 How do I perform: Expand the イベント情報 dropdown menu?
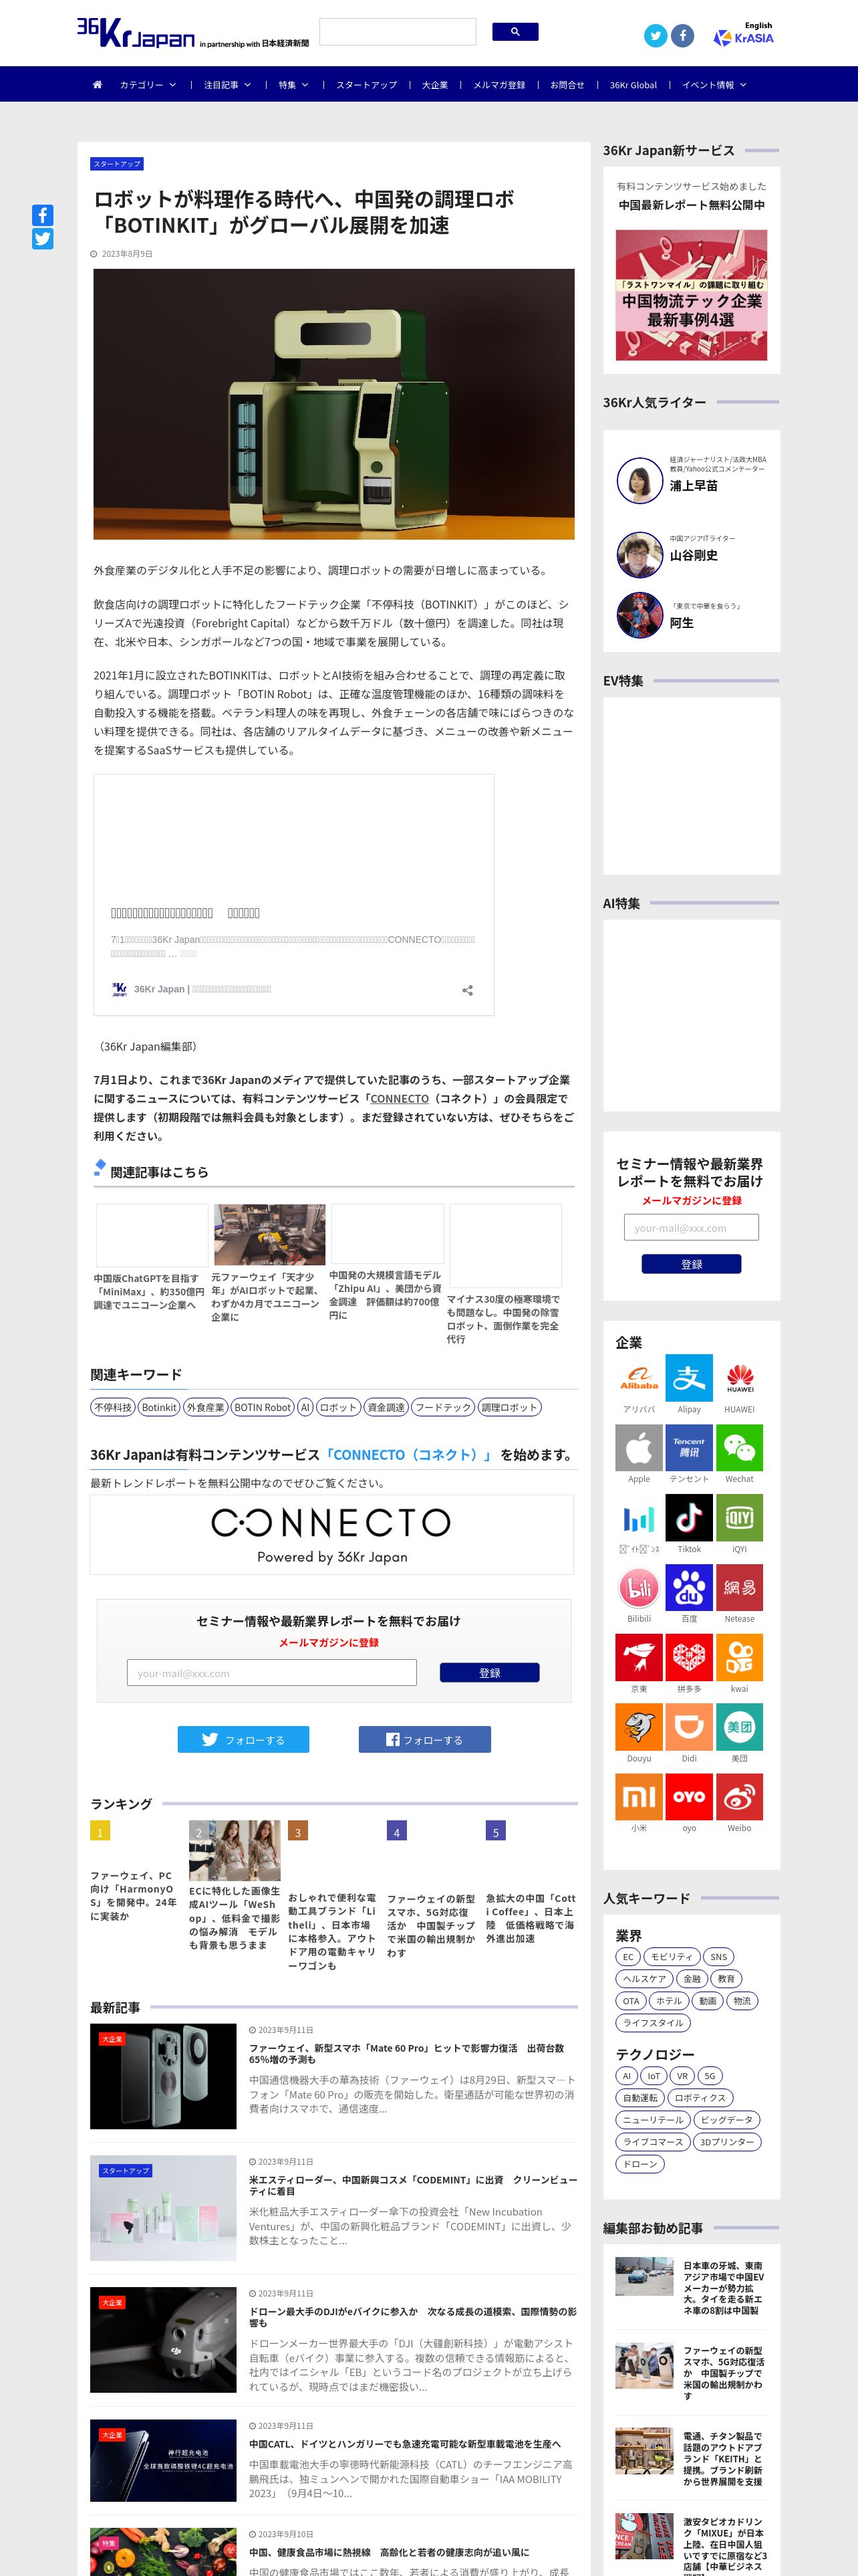pyautogui.click(x=714, y=85)
